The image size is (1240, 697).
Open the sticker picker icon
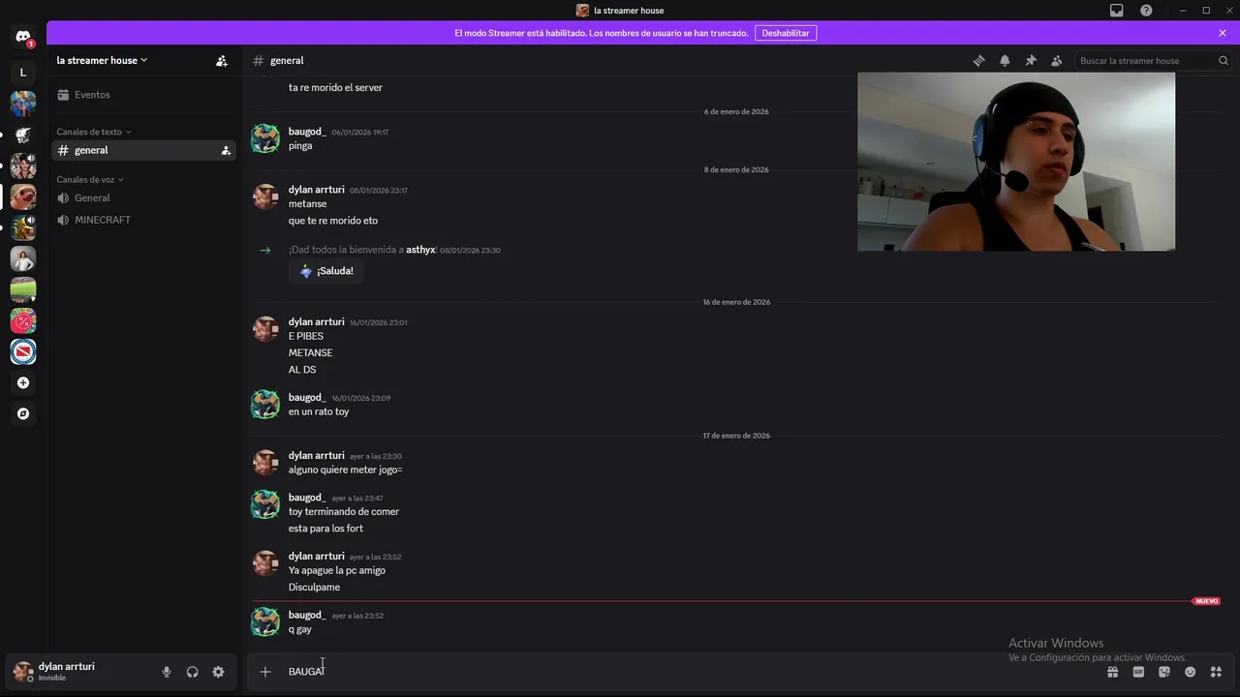(x=1164, y=671)
